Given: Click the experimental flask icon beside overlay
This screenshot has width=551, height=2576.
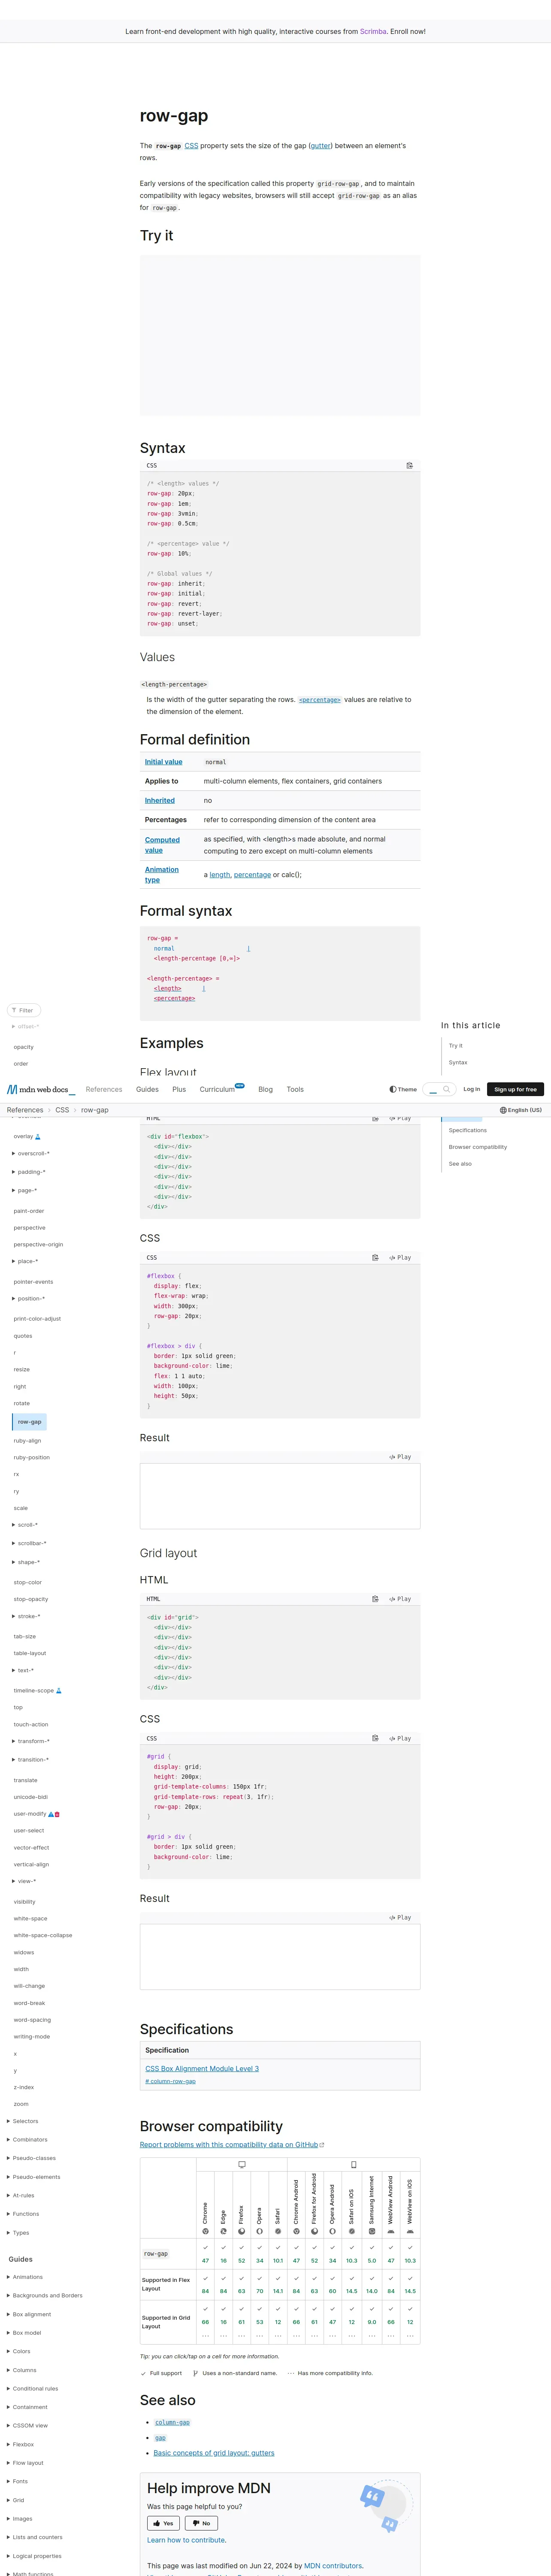Looking at the screenshot, I should tap(38, 1137).
